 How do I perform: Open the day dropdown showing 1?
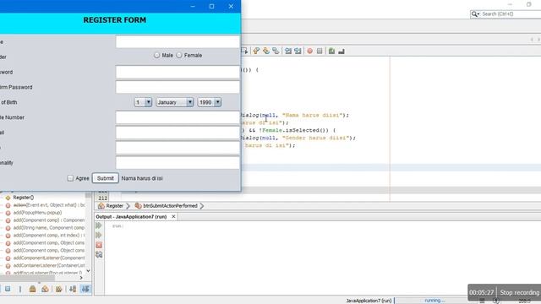point(143,102)
